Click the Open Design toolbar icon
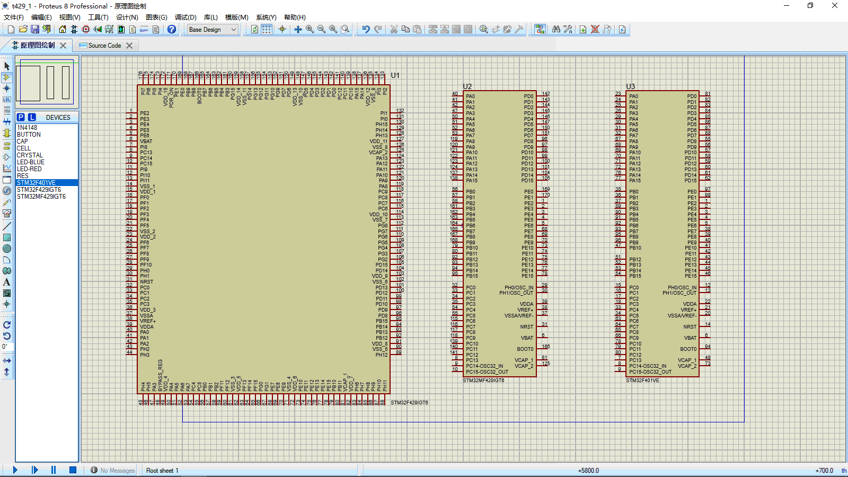This screenshot has width=848, height=477. pyautogui.click(x=24, y=29)
